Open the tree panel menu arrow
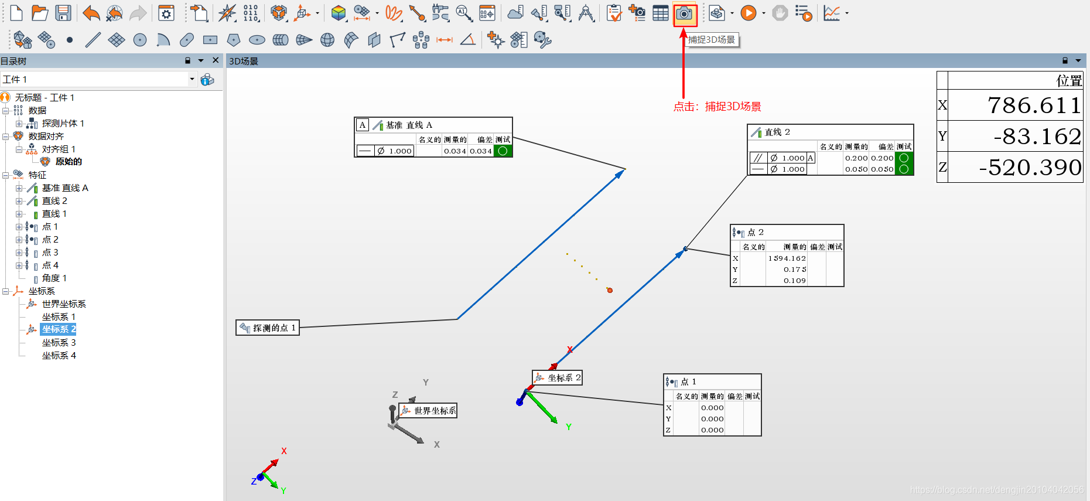 pyautogui.click(x=201, y=60)
